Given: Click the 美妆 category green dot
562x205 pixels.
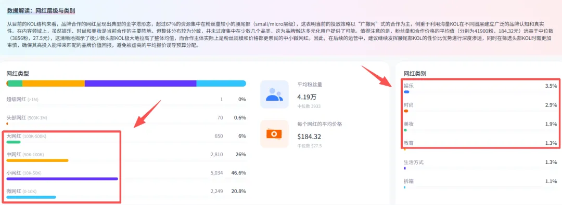Looking at the screenshot, I should tap(405, 130).
